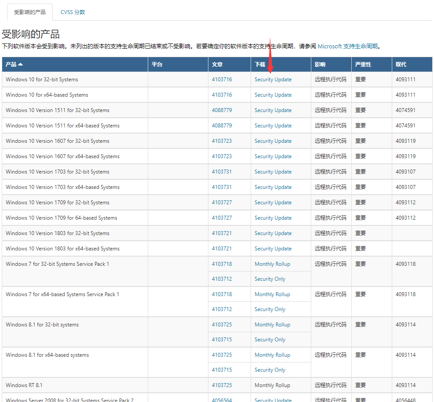Select the Windows 8.1 for 32-bit systems cell
This screenshot has height=402, width=434.
click(75, 332)
